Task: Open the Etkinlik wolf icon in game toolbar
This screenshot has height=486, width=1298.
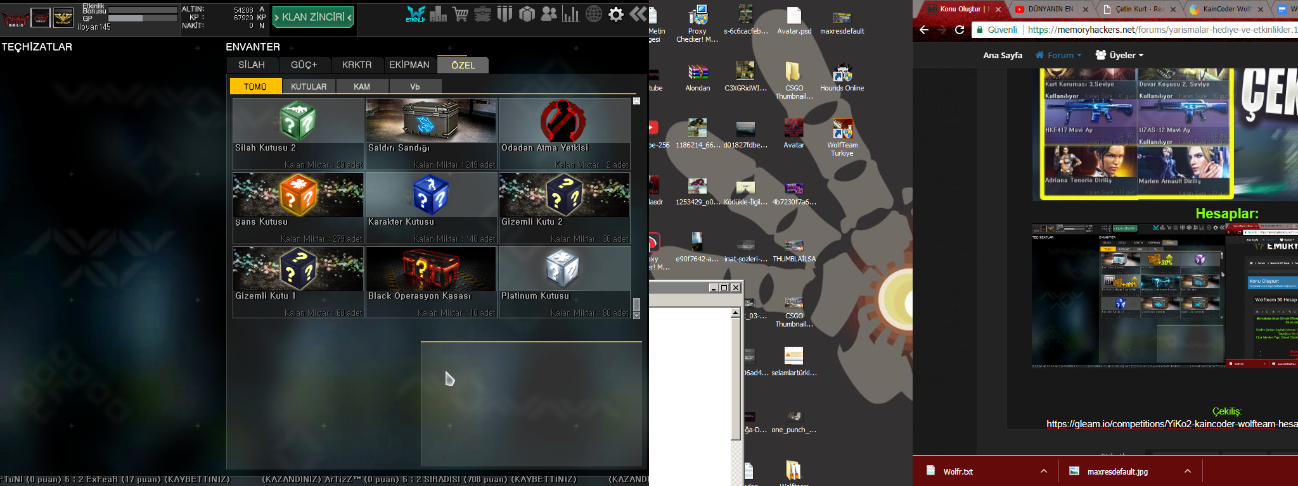Action: (416, 14)
